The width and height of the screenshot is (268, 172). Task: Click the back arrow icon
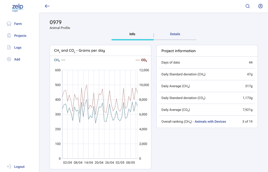(47, 6)
